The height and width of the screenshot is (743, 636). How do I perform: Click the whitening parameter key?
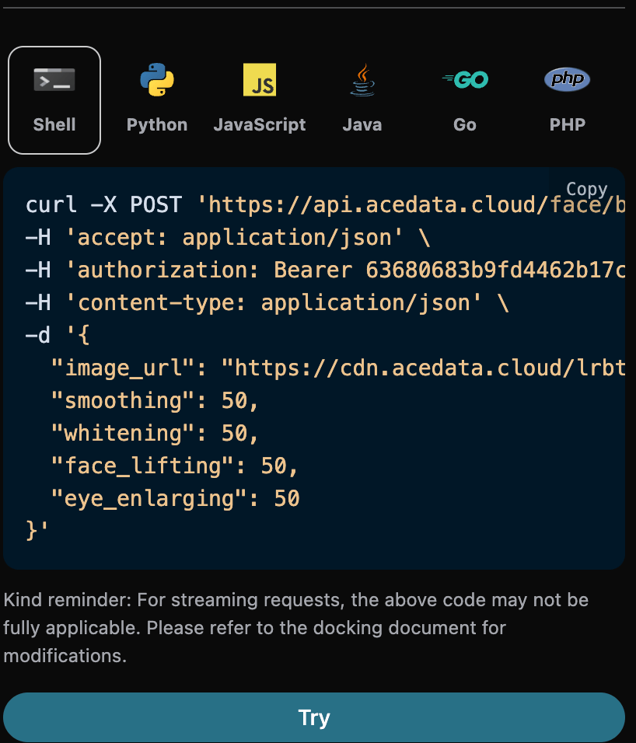128,433
